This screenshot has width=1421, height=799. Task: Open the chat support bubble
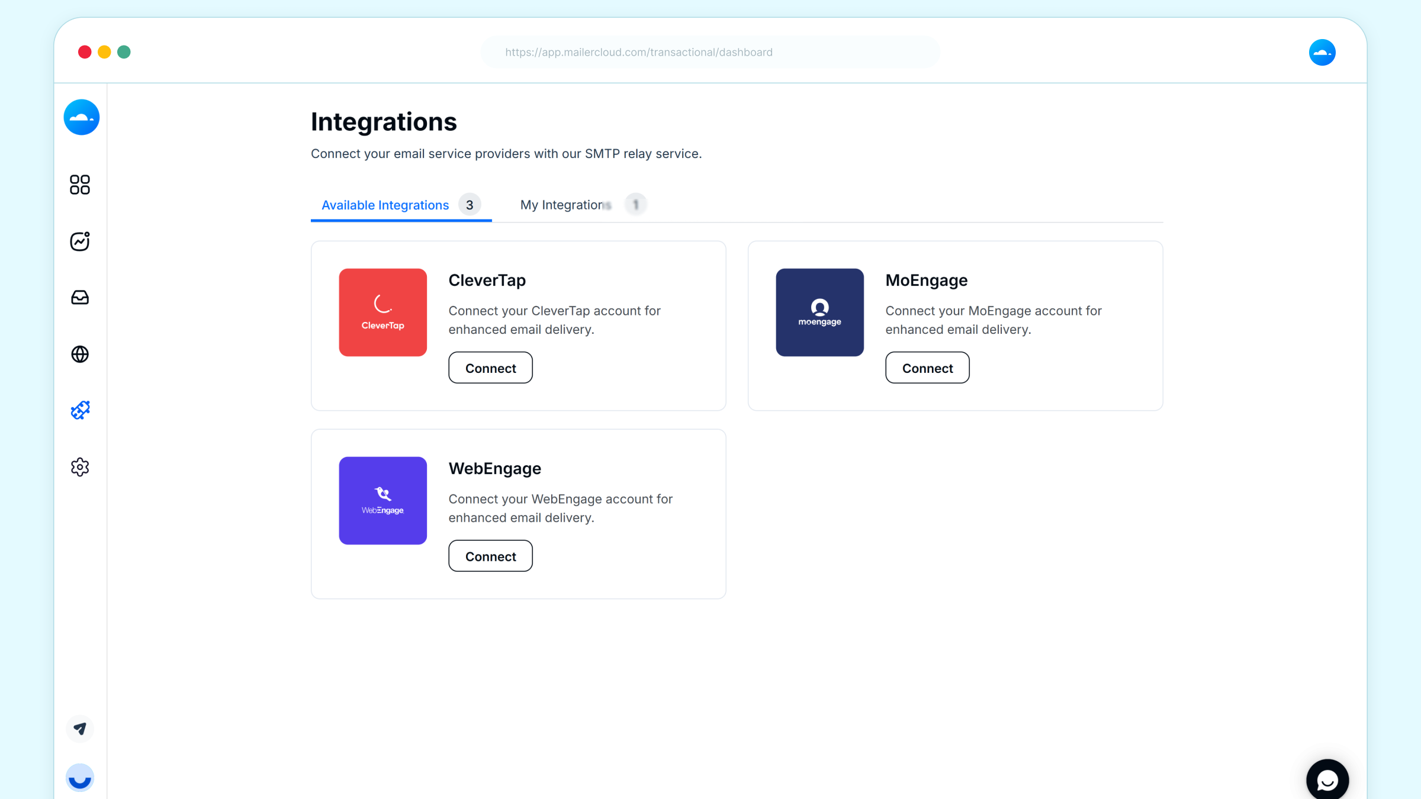coord(1327,780)
